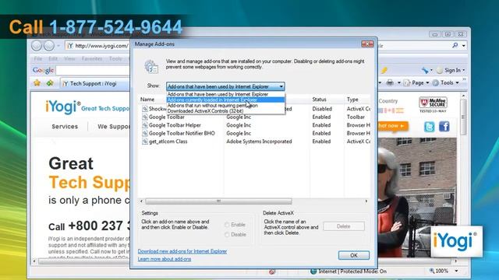Open the File menu in IE

point(38,58)
